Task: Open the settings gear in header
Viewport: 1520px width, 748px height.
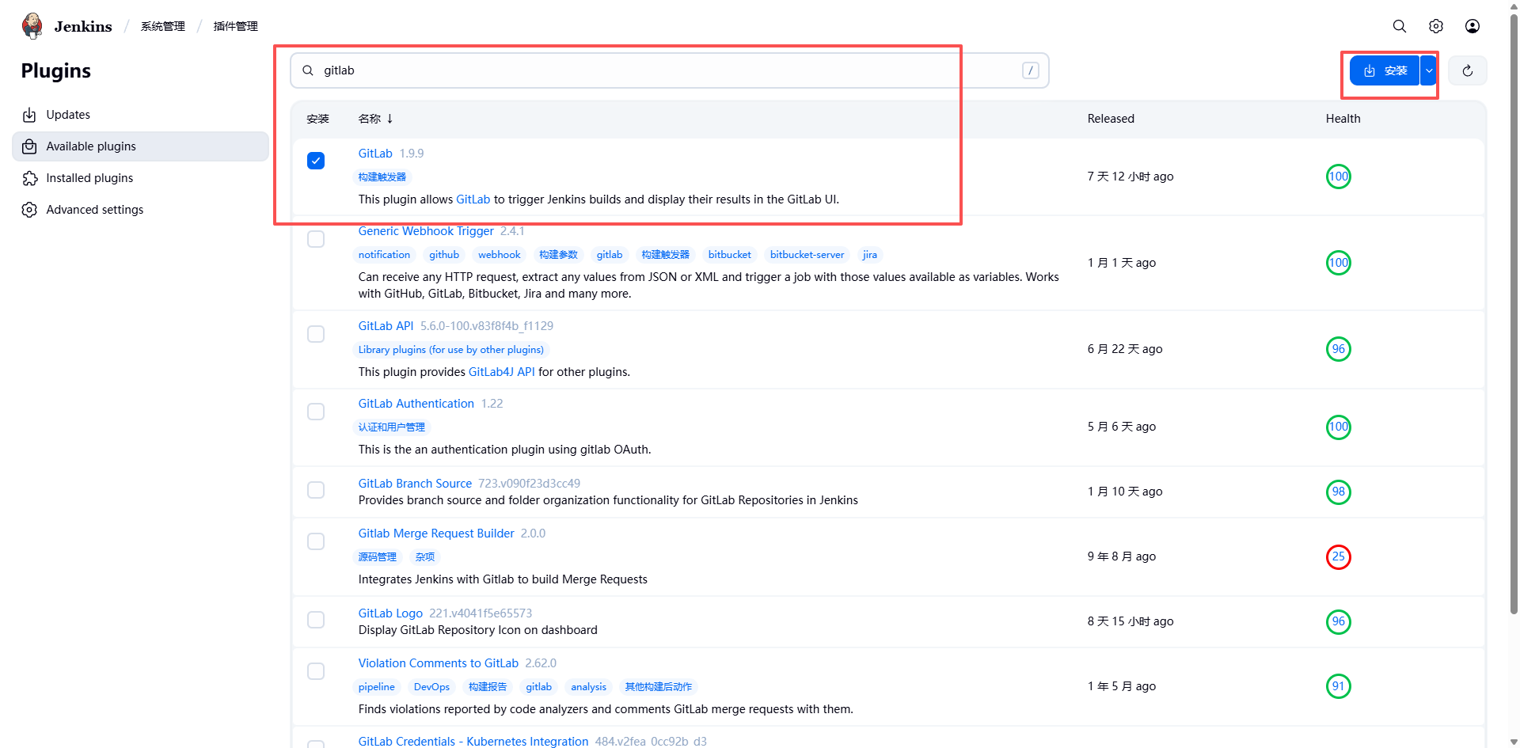Action: (1436, 26)
